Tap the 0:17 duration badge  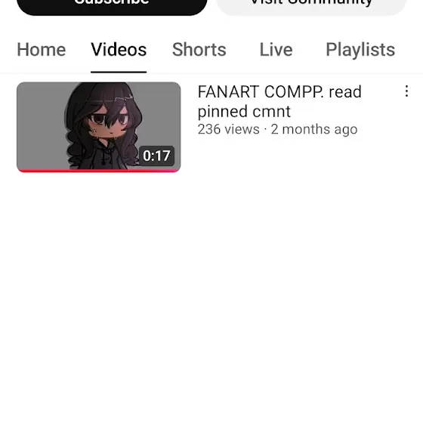coord(156,156)
